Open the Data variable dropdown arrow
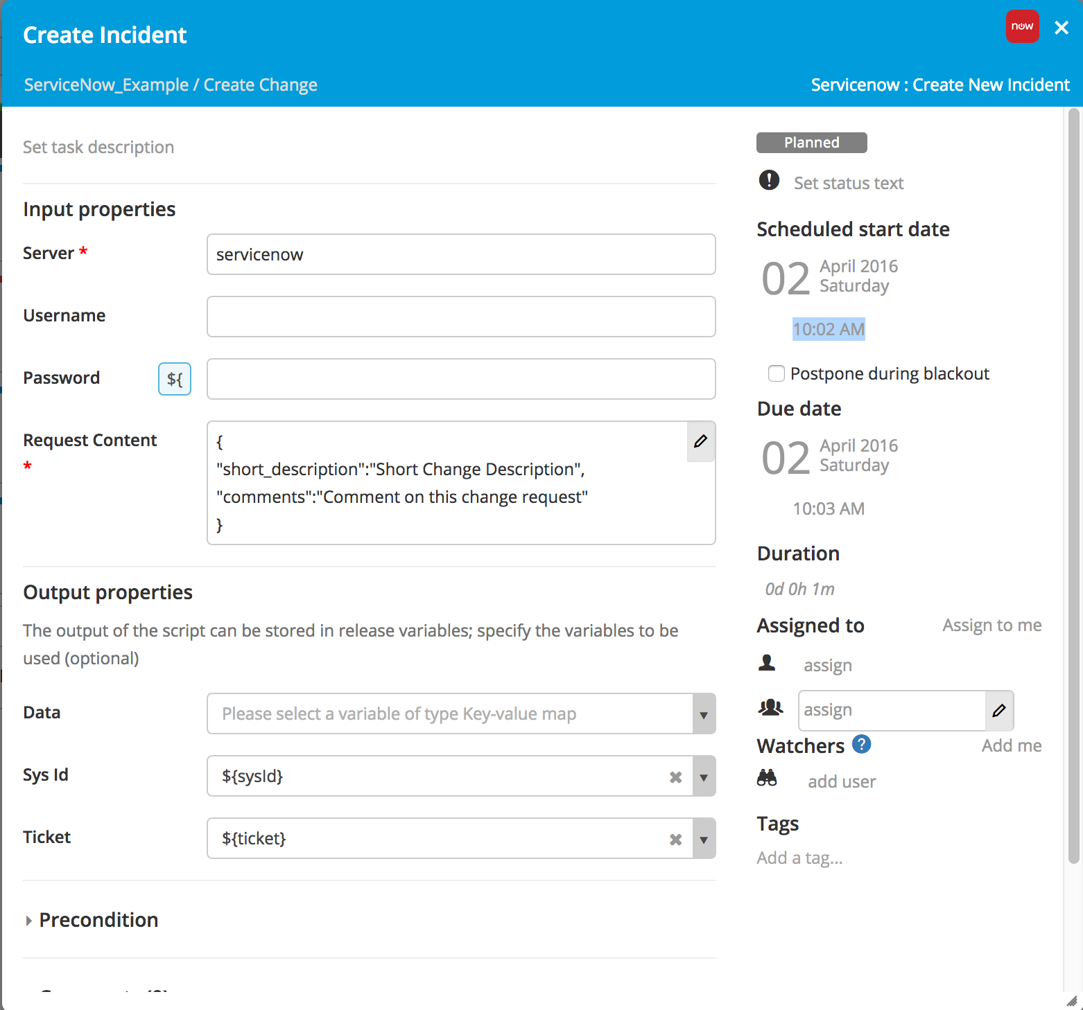 click(704, 714)
